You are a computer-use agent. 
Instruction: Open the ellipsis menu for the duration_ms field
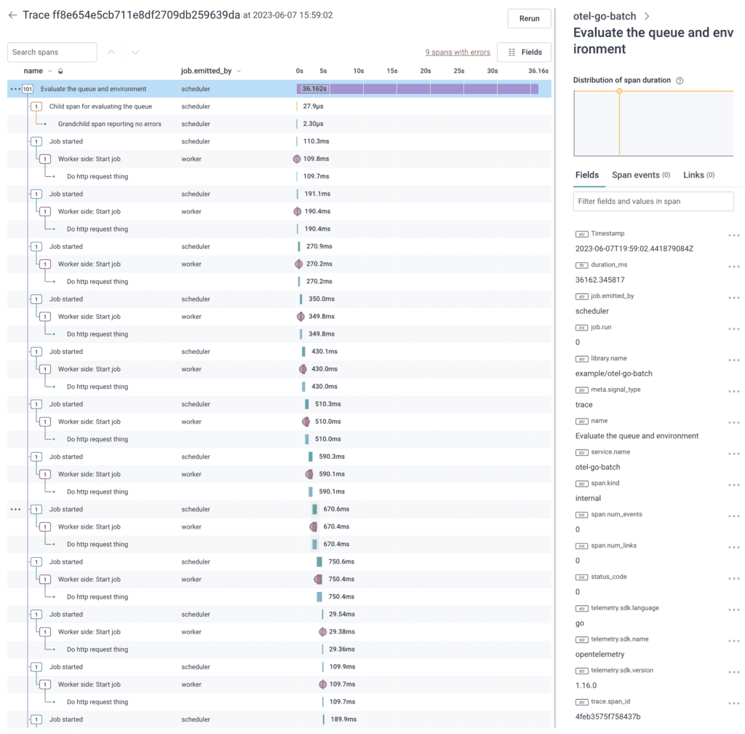coord(733,267)
